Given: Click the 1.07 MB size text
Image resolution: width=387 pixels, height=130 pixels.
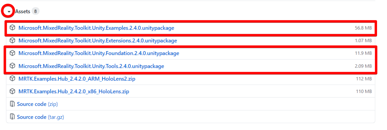Looking at the screenshot, I should [x=363, y=41].
